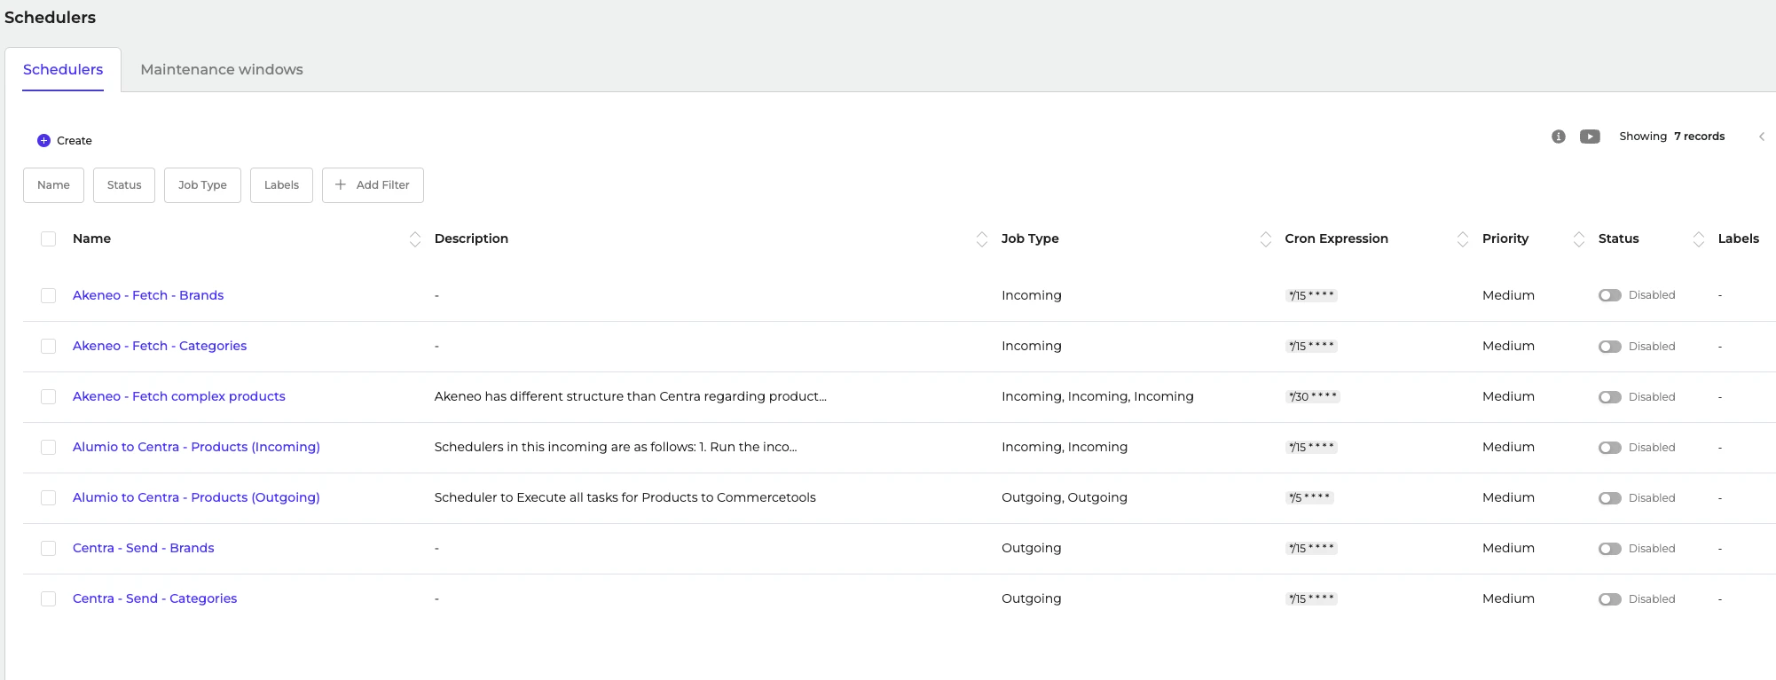Select the Schedulers tab
Screen dimensions: 1776x680
point(63,69)
